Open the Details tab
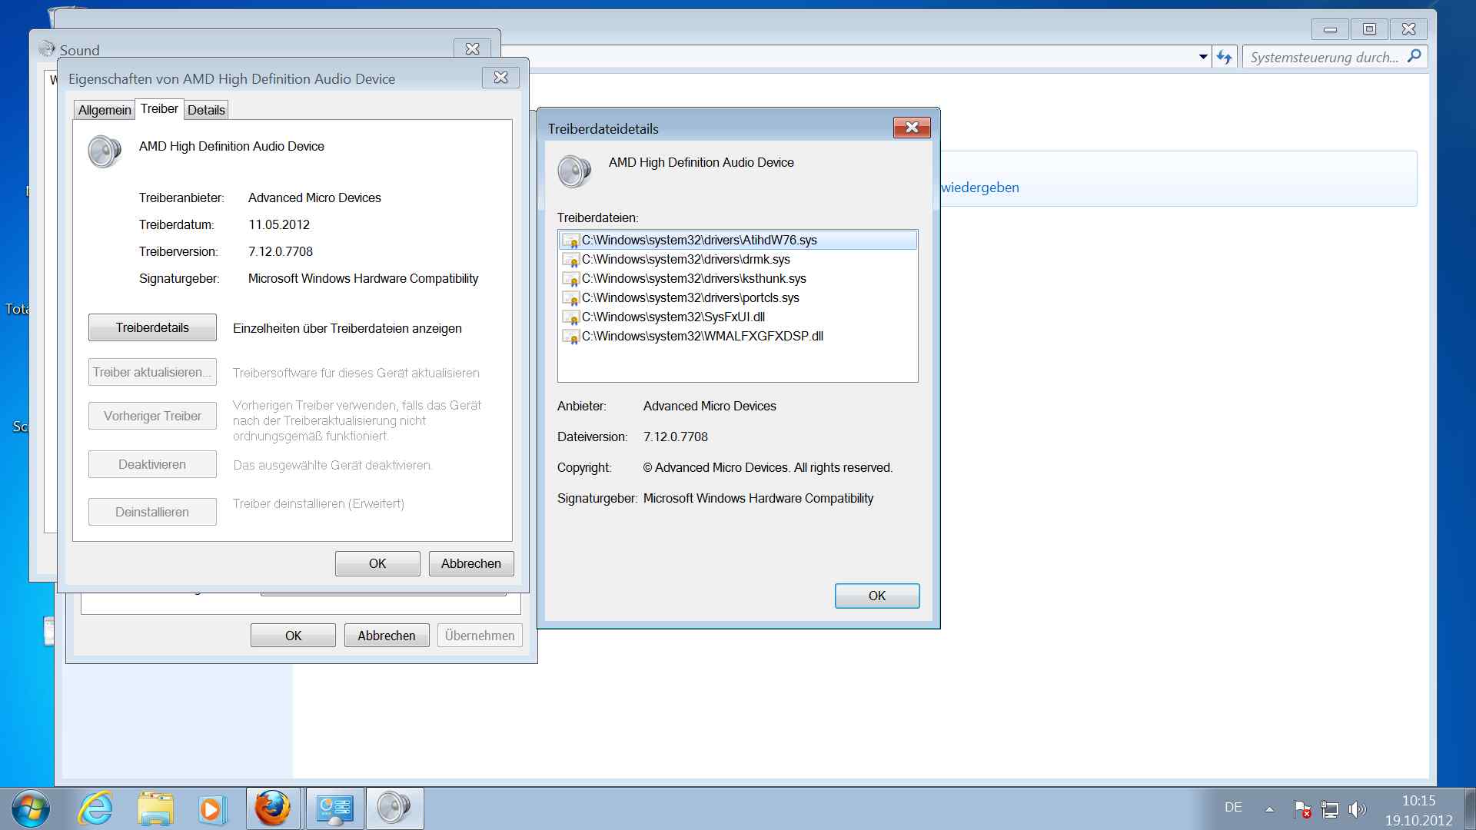1476x830 pixels. coord(206,110)
